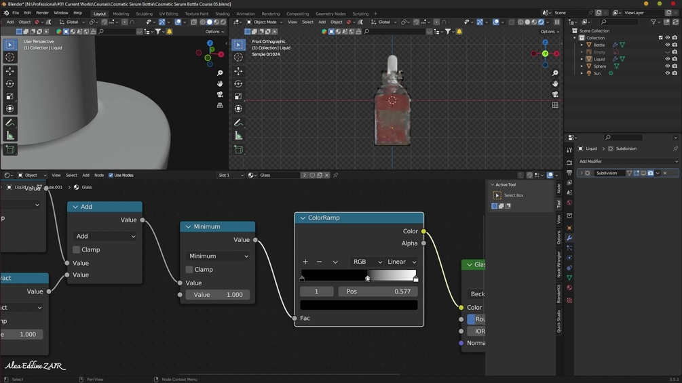Open the File menu

pyautogui.click(x=16, y=13)
